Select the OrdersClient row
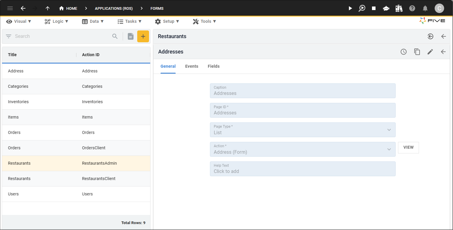453x230 pixels. (76, 148)
